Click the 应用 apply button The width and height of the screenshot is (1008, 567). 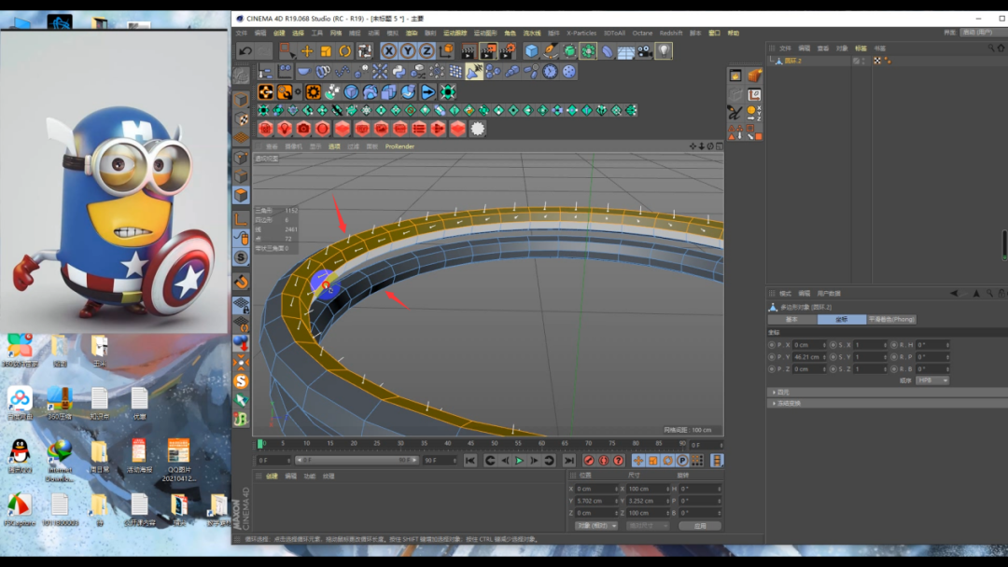click(700, 526)
